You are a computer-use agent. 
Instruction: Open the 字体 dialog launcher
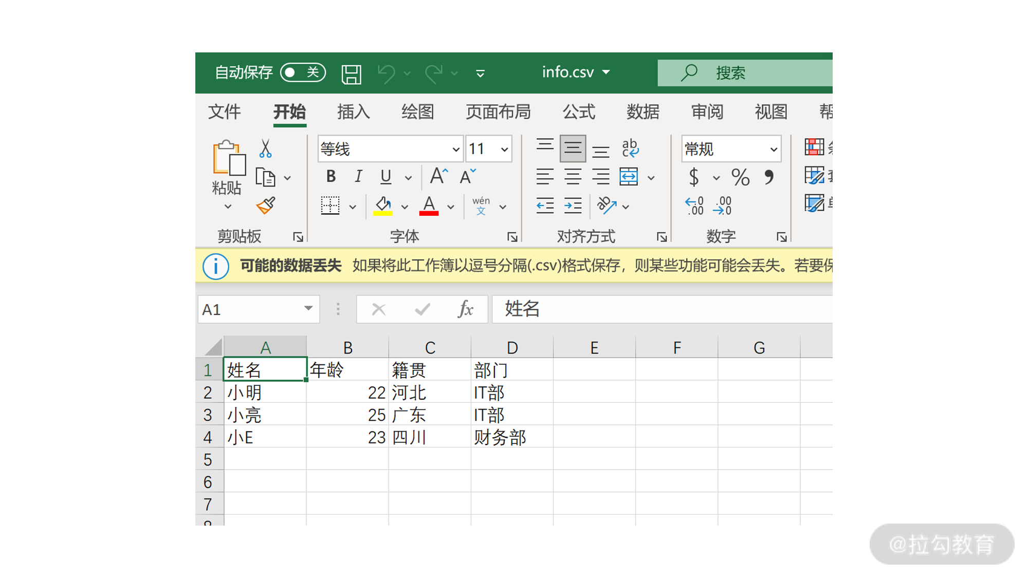pos(512,237)
